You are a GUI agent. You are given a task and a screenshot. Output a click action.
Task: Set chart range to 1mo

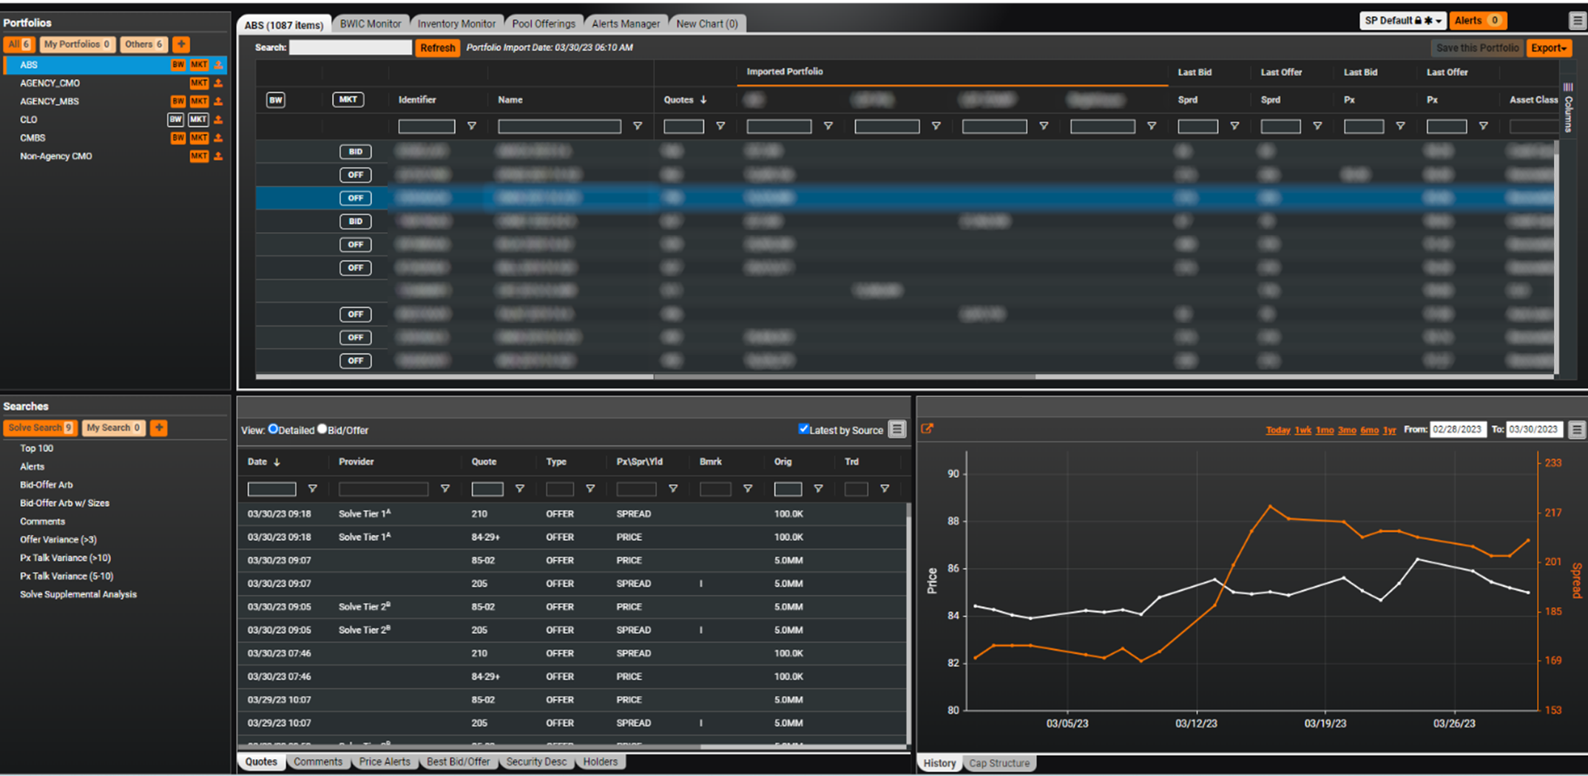pos(1325,430)
